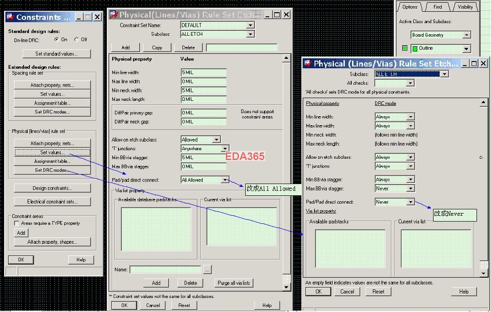Click the Copy constraint set button

[157, 47]
